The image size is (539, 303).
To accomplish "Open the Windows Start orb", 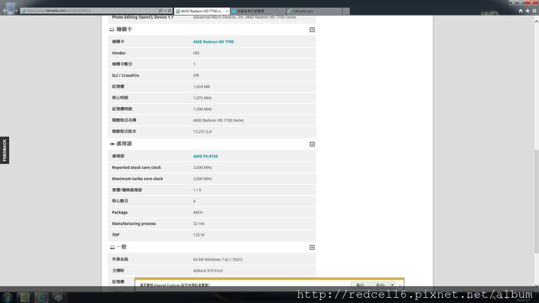I will [7, 297].
